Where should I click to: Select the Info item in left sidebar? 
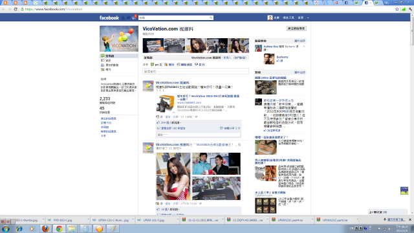(x=106, y=60)
